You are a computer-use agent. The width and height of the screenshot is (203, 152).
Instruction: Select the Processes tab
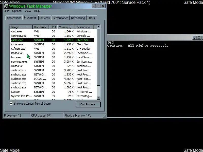pos(30,17)
